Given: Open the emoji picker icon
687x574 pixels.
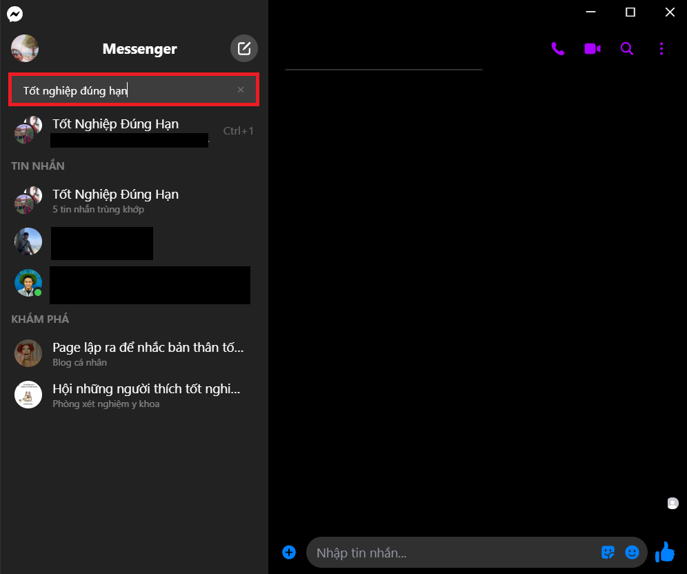Looking at the screenshot, I should (633, 552).
